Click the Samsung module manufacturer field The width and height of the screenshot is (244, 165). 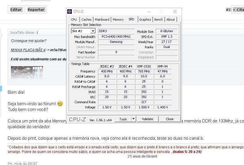point(116,42)
